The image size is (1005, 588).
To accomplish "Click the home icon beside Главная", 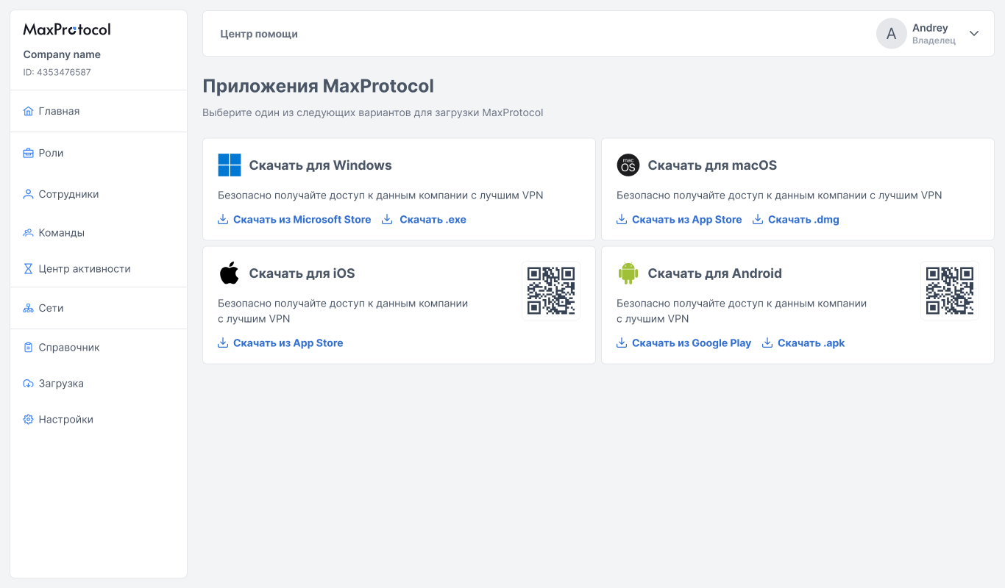I will [29, 112].
